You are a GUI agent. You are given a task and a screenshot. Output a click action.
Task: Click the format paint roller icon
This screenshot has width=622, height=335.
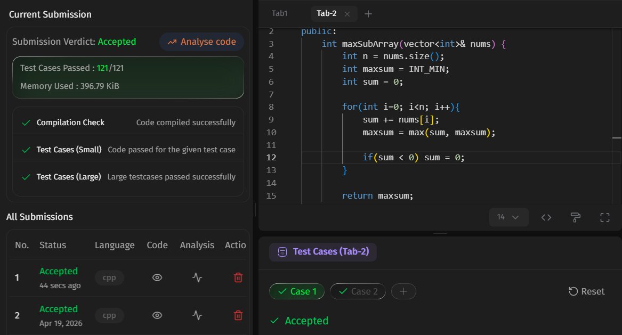(x=576, y=217)
